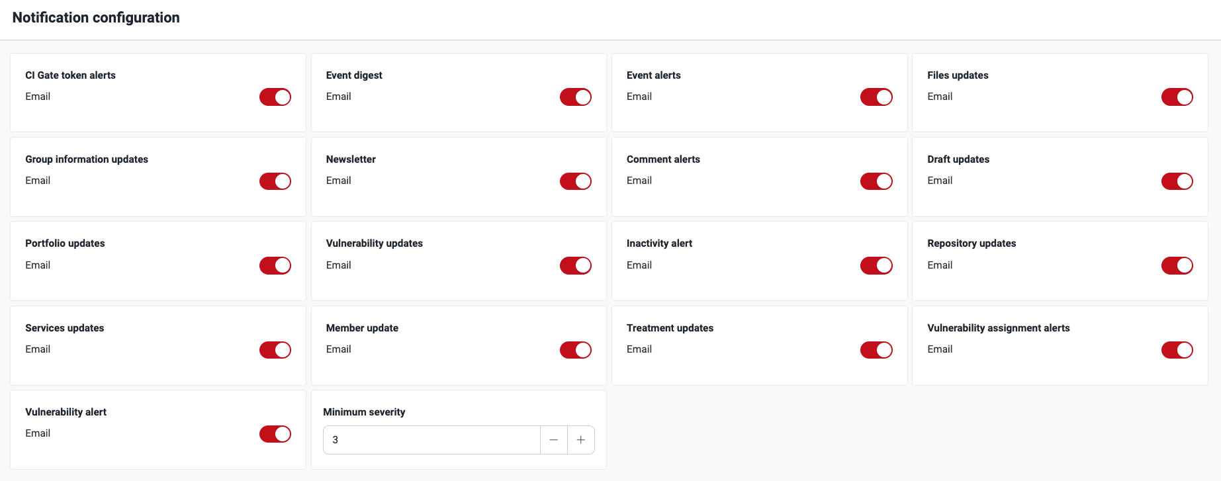Viewport: 1221px width, 481px height.
Task: Toggle Repository updates email notifications
Action: tap(1177, 265)
